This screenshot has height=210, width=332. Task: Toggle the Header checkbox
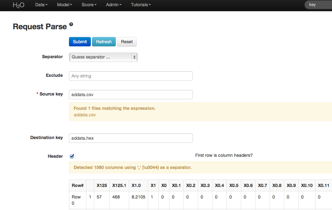(72, 156)
